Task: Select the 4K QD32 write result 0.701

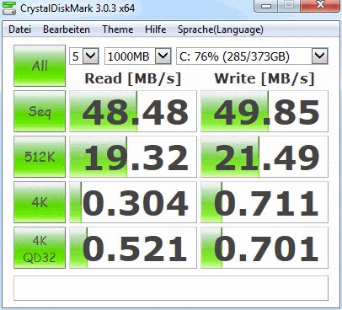Action: click(x=265, y=248)
